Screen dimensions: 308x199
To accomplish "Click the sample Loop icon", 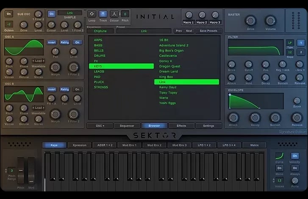I will pyautogui.click(x=92, y=14).
